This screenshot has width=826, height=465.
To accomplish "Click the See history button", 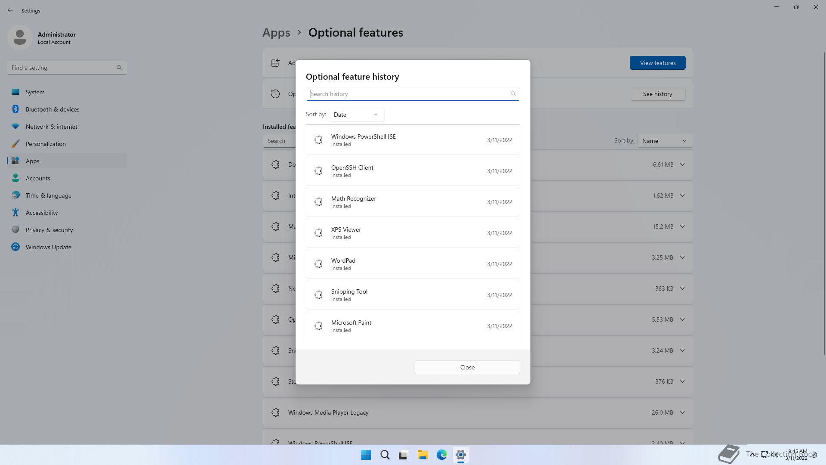I will pos(657,94).
